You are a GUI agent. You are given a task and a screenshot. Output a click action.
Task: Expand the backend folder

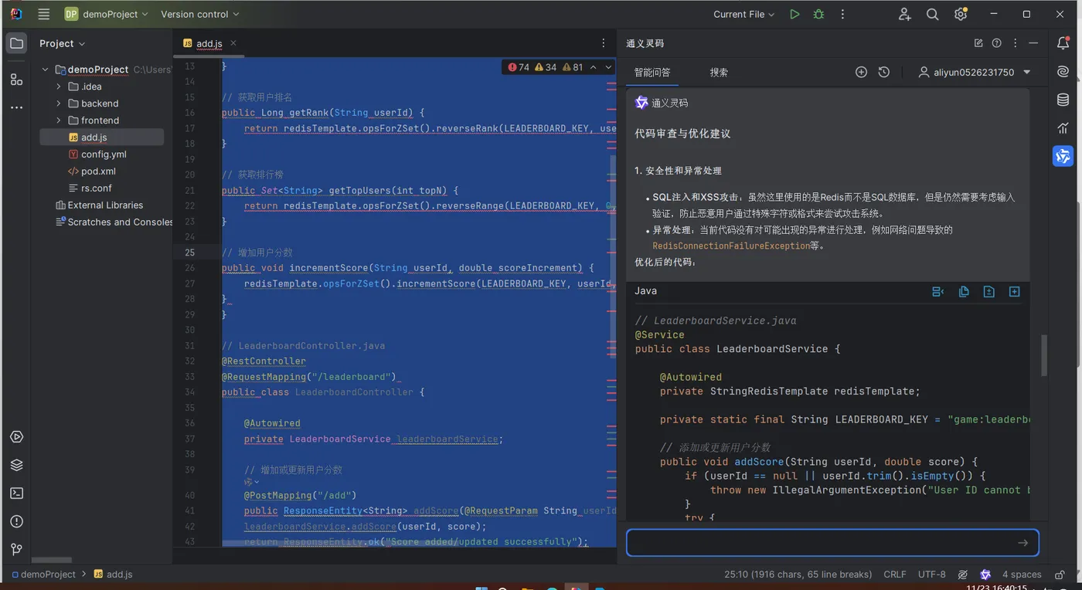pyautogui.click(x=59, y=103)
